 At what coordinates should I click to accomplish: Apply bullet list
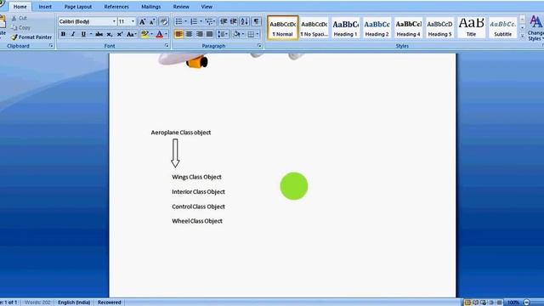(x=178, y=21)
